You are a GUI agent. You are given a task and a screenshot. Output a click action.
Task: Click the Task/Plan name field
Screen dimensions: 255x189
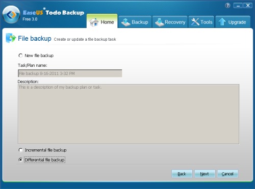point(70,73)
